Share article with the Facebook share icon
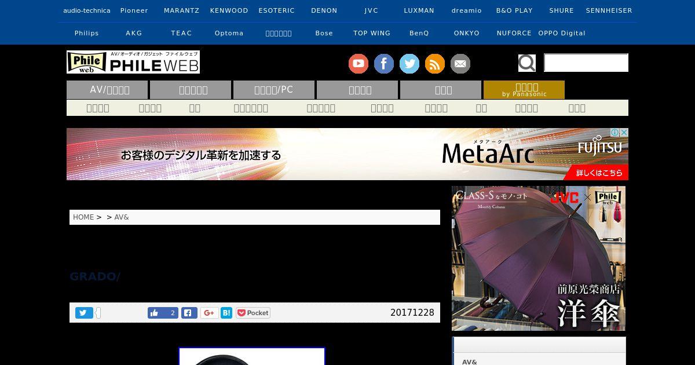Image resolution: width=695 pixels, height=365 pixels. (189, 313)
